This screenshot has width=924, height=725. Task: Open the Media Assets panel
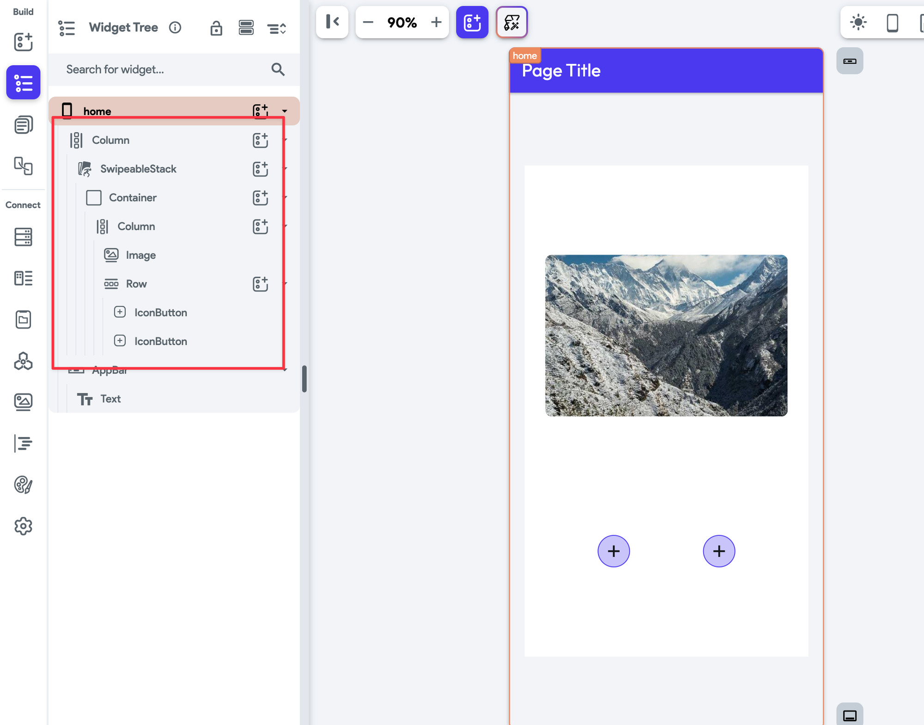[x=23, y=402]
